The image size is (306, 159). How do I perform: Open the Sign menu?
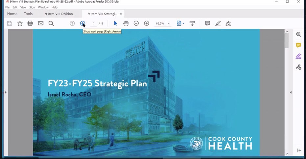[x=32, y=8]
